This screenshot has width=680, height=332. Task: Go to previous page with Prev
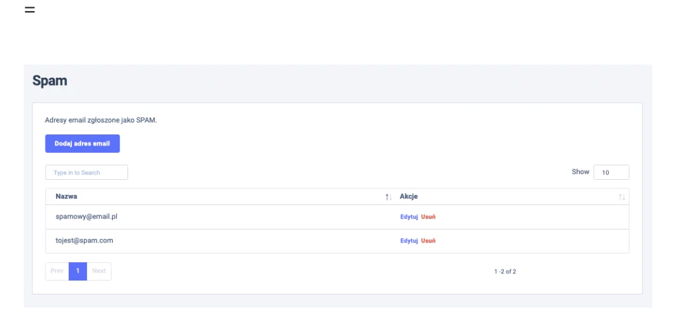[57, 271]
